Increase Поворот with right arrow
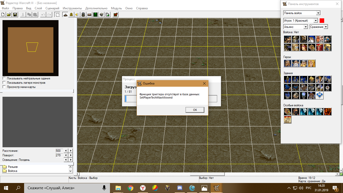 click(x=71, y=155)
